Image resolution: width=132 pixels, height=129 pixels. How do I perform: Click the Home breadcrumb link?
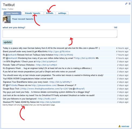[x=4, y=9]
